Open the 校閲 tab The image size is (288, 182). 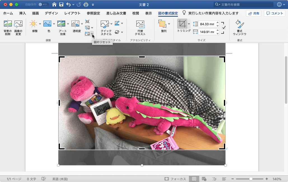click(x=136, y=13)
